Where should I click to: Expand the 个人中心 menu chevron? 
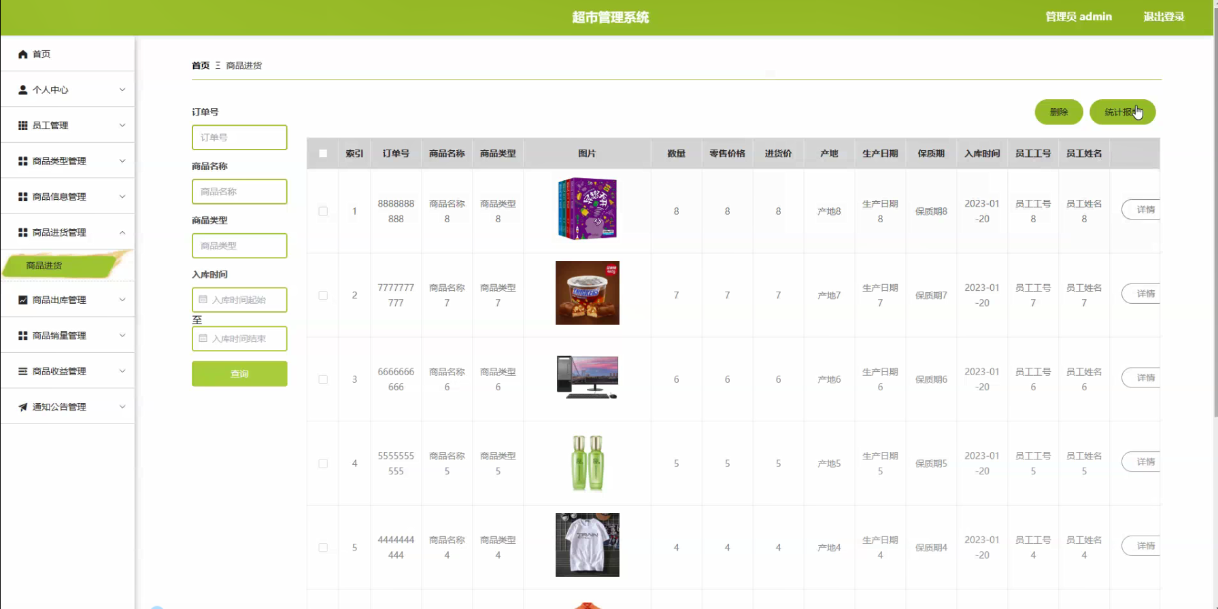tap(122, 90)
